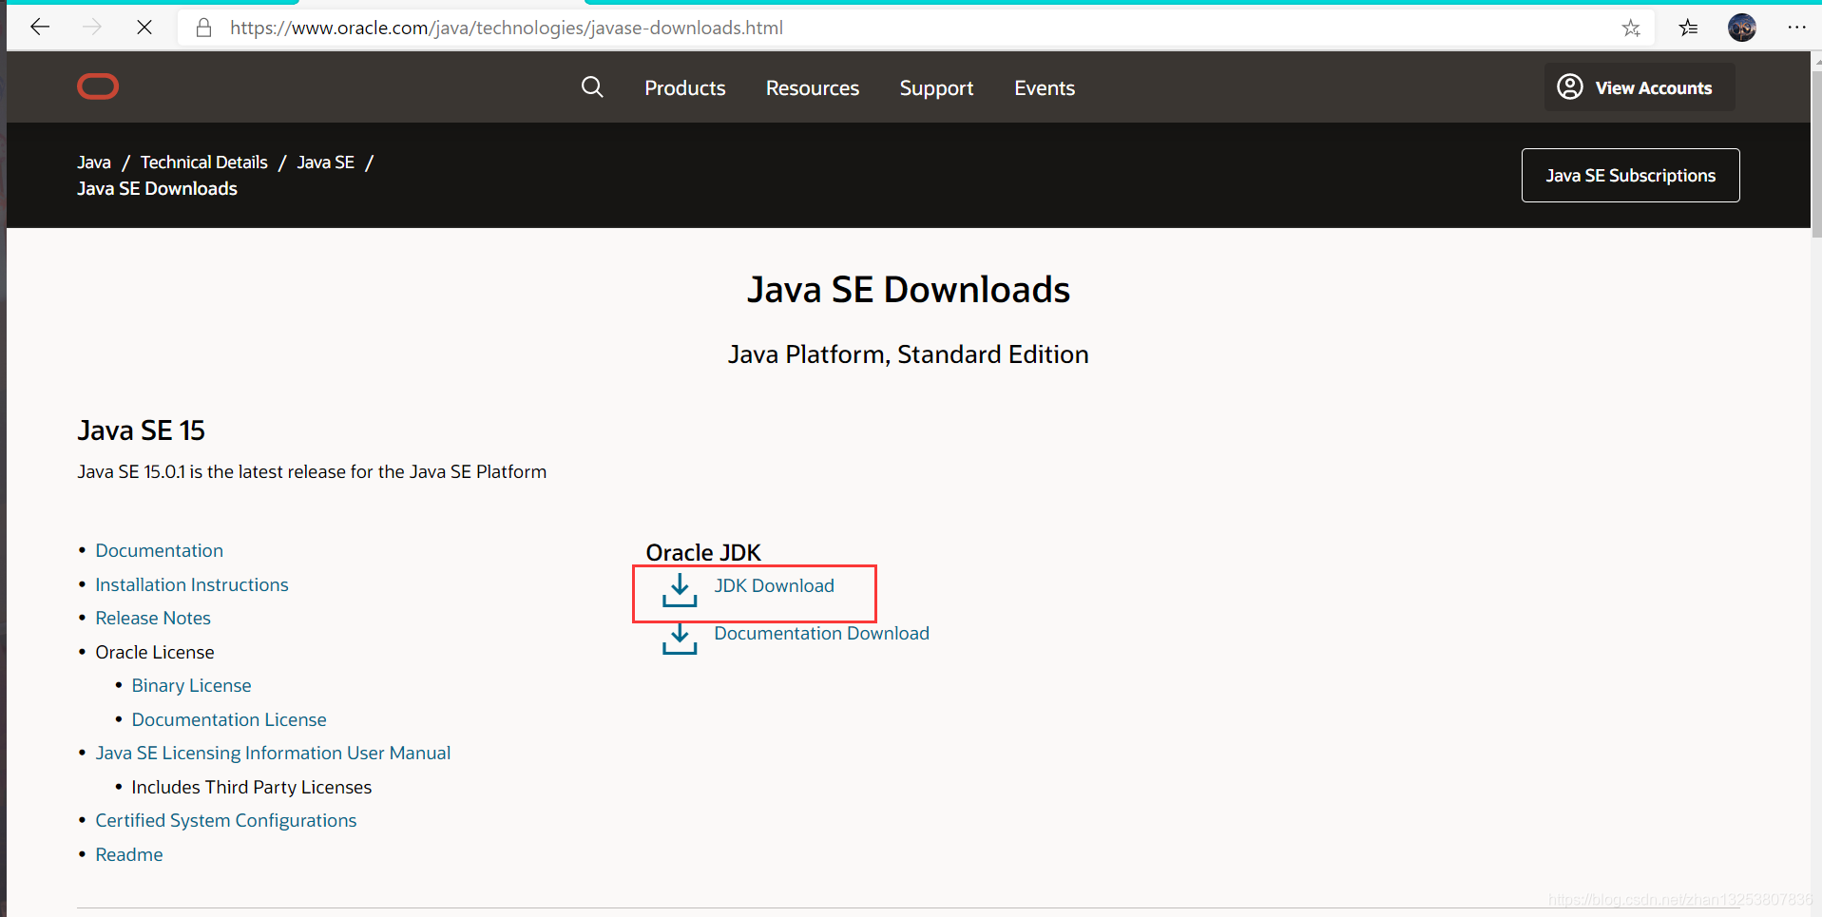
Task: Click the browser back arrow
Action: point(40,28)
